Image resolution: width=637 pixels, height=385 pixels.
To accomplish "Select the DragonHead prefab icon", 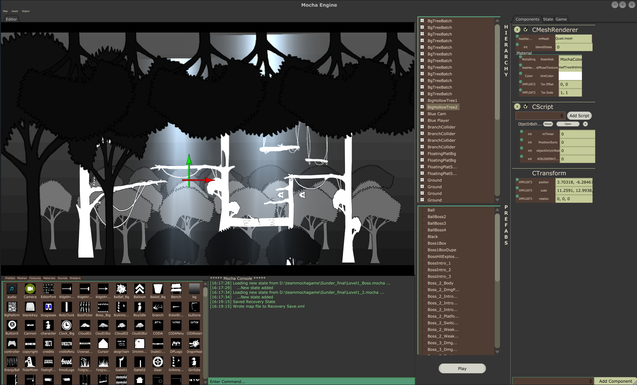I will coord(194,344).
